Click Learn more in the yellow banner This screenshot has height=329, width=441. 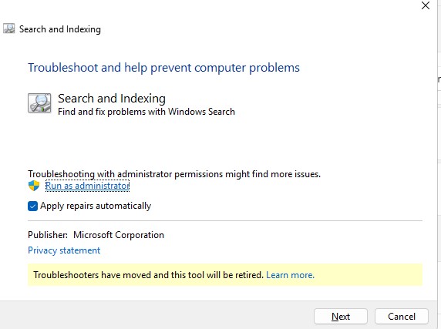[x=290, y=275]
